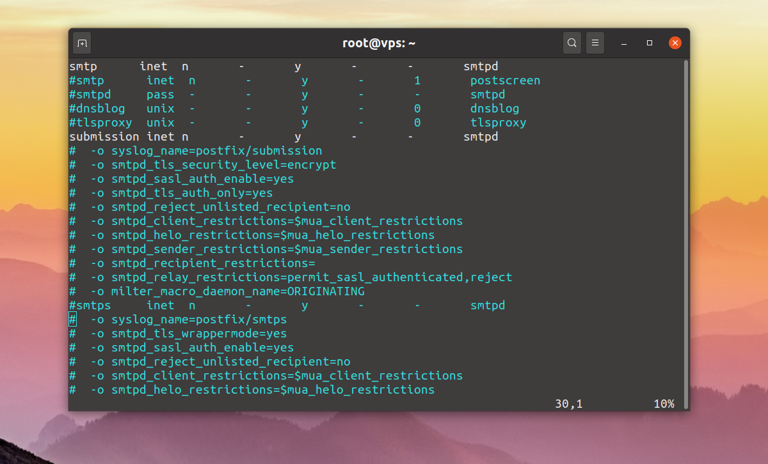Click smtpd_tls_wrappermode=yes line
The image size is (768, 464).
[x=178, y=334]
